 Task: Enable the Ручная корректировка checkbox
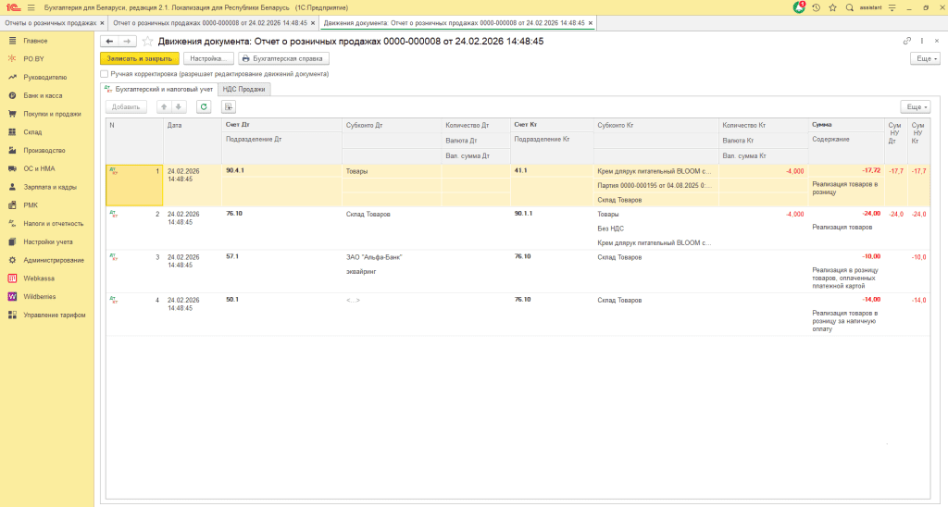point(105,74)
